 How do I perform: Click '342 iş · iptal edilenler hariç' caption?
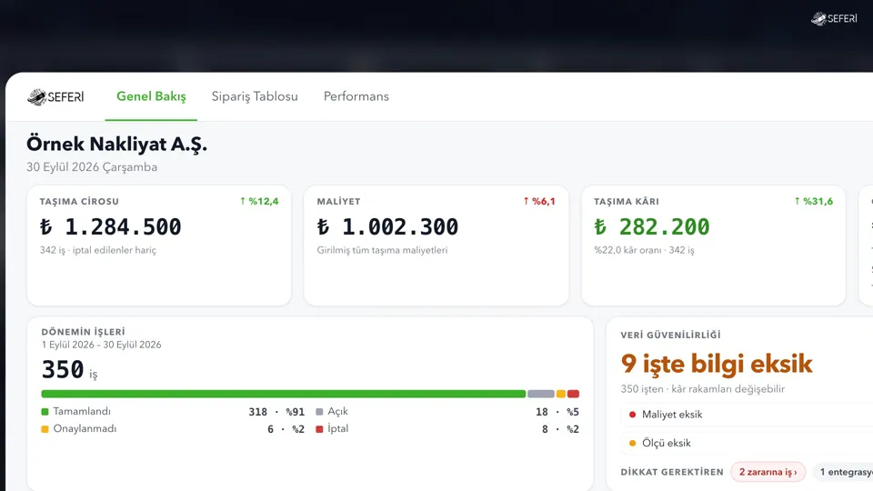pyautogui.click(x=98, y=250)
